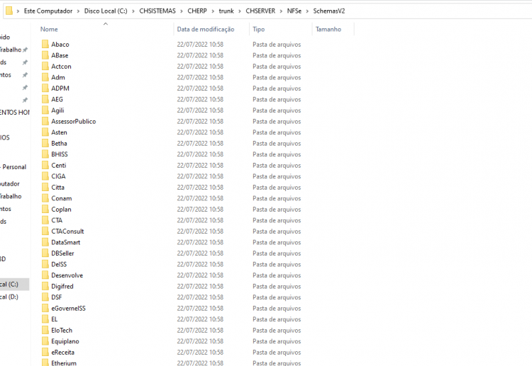The width and height of the screenshot is (532, 366).
Task: Click the AEG folder icon
Action: [x=45, y=99]
